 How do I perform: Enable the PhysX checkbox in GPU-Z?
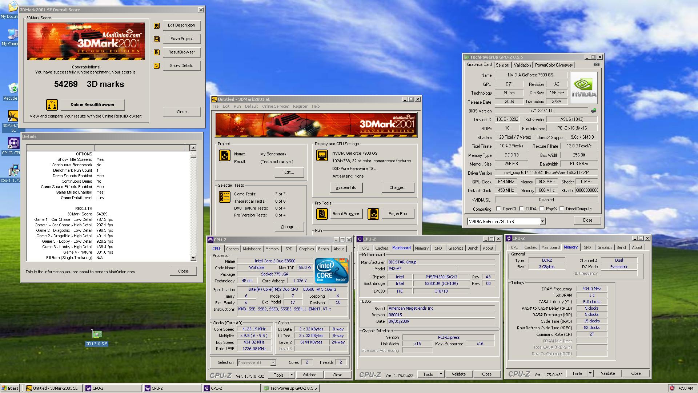pos(542,209)
